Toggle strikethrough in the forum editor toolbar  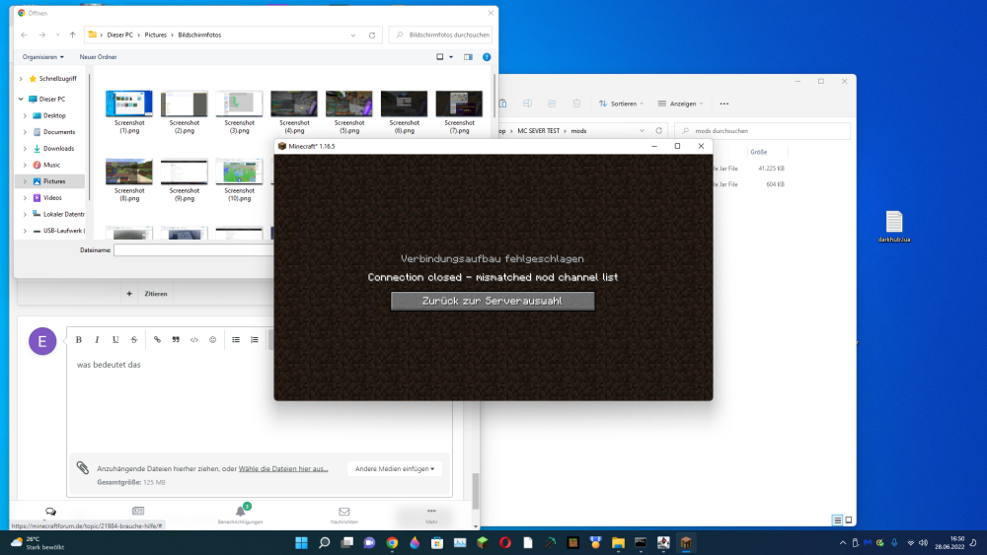coord(134,340)
